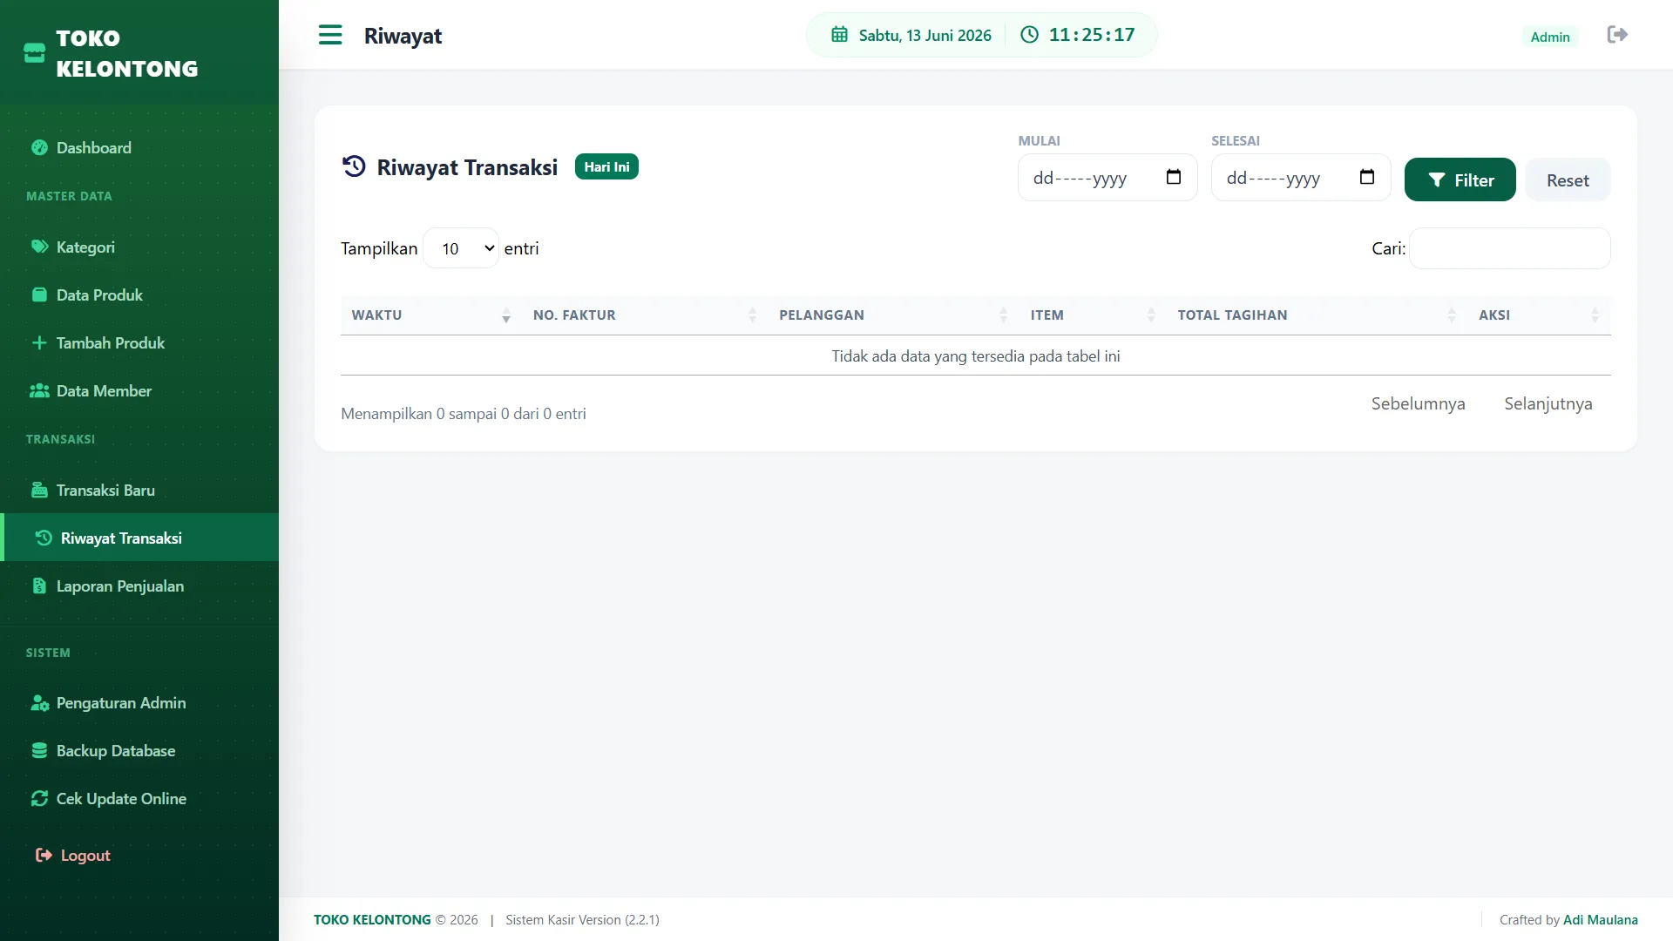Open Data Member page

click(139, 390)
